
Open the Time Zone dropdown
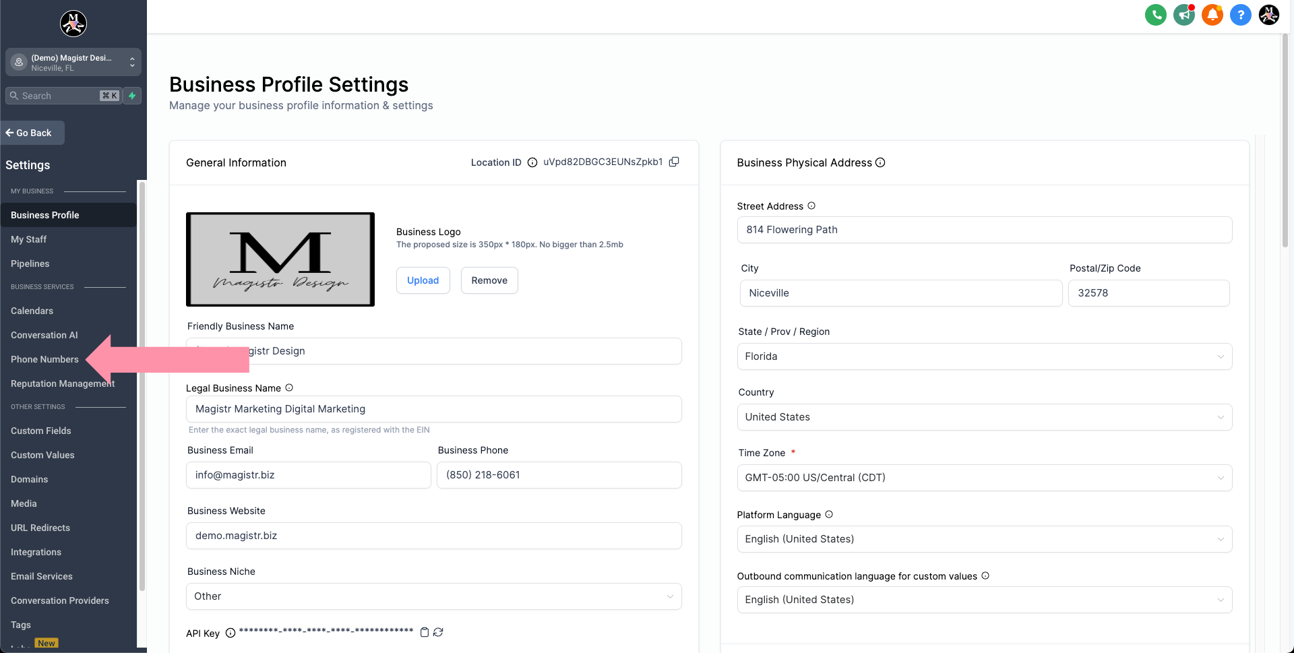pos(984,478)
